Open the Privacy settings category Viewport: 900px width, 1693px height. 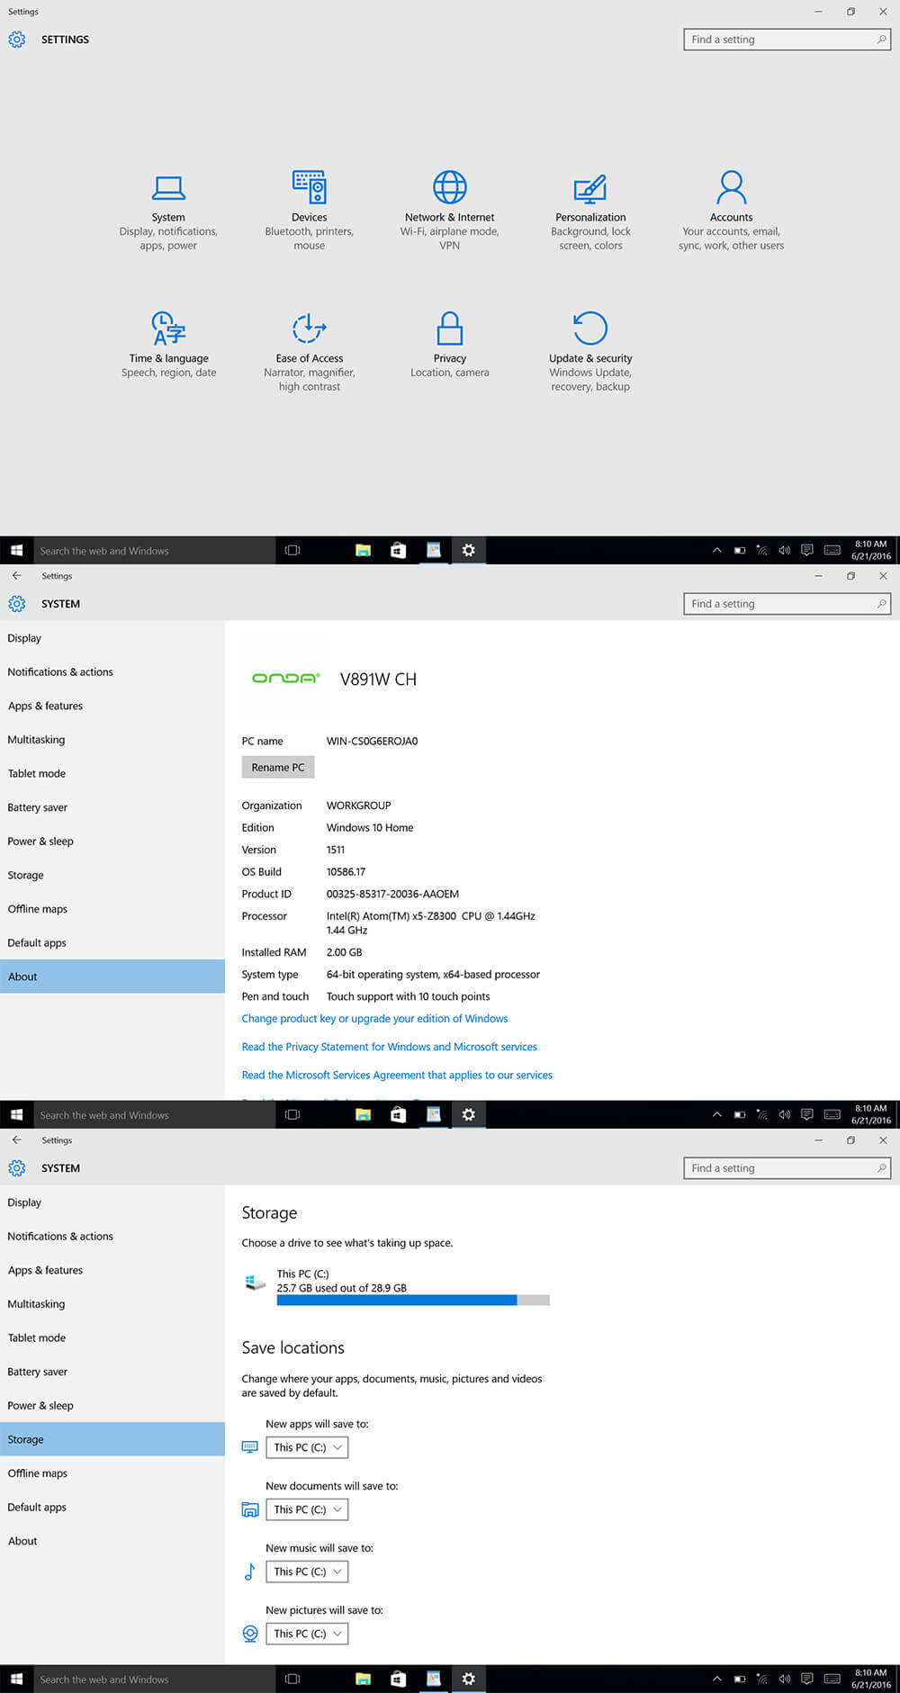click(450, 347)
